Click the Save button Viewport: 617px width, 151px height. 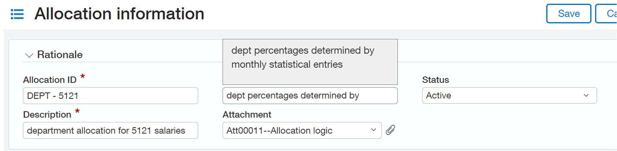click(568, 14)
